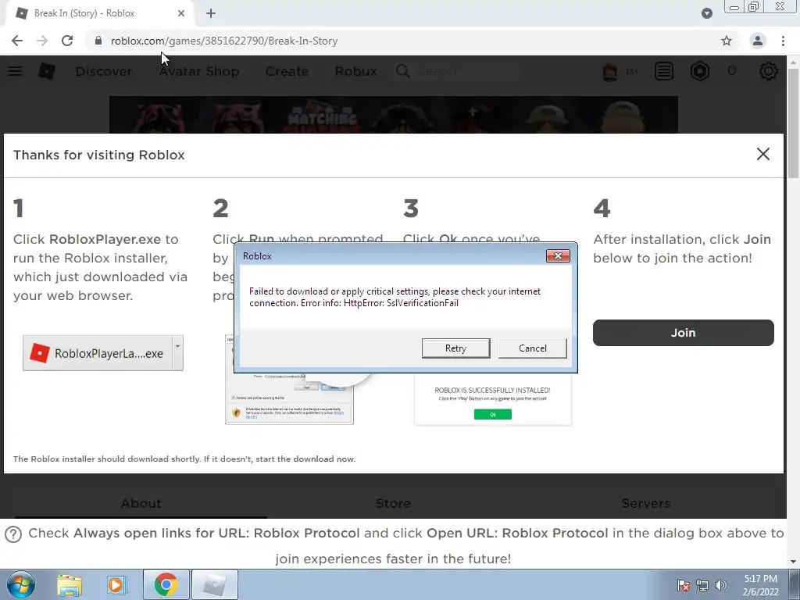This screenshot has height=600, width=800.
Task: Cancel the Roblox error dialog
Action: 532,348
